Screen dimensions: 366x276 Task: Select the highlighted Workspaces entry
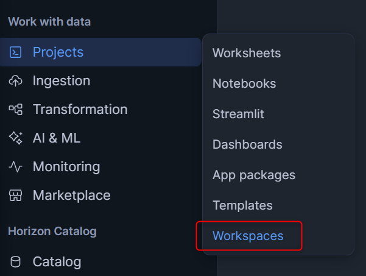point(248,236)
